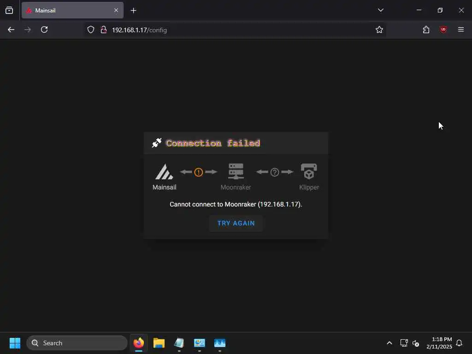472x354 pixels.
Task: Click the network status tray icon
Action: click(x=404, y=343)
